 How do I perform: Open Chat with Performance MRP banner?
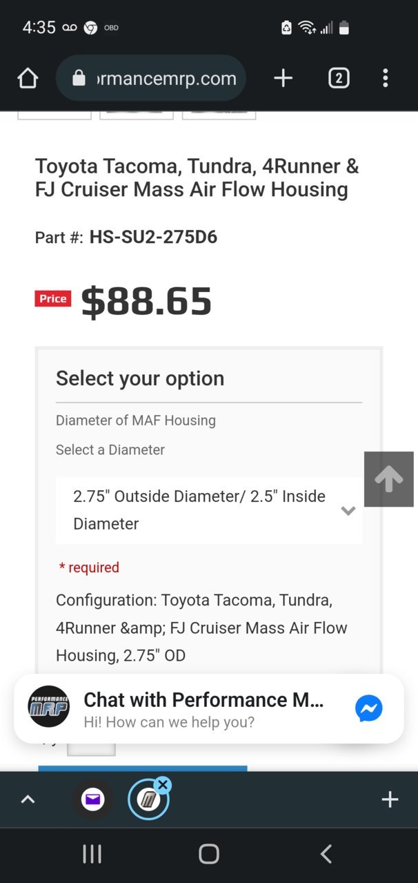click(209, 709)
